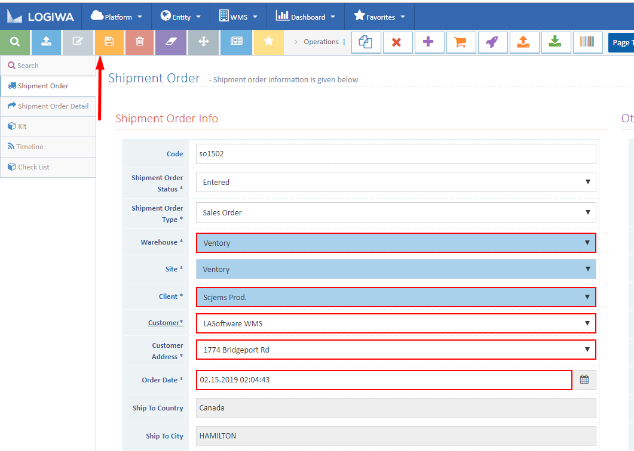Screen dimensions: 634x451
Task: Click the green Download/export icon
Action: tap(556, 42)
